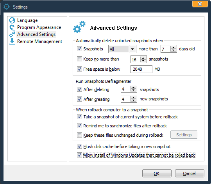The image size is (211, 184).
Task: Uncheck Remind me to synchronize files
Action: coord(79,126)
